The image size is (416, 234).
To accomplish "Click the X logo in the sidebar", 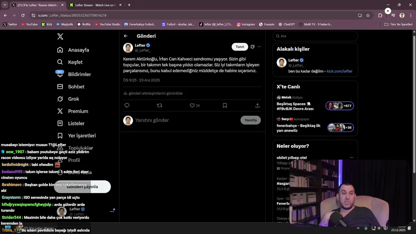I will point(60,37).
